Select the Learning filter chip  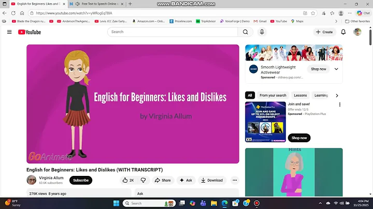(x=321, y=95)
